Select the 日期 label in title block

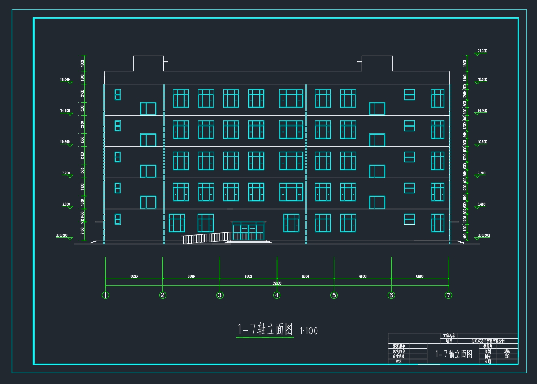tap(487, 361)
